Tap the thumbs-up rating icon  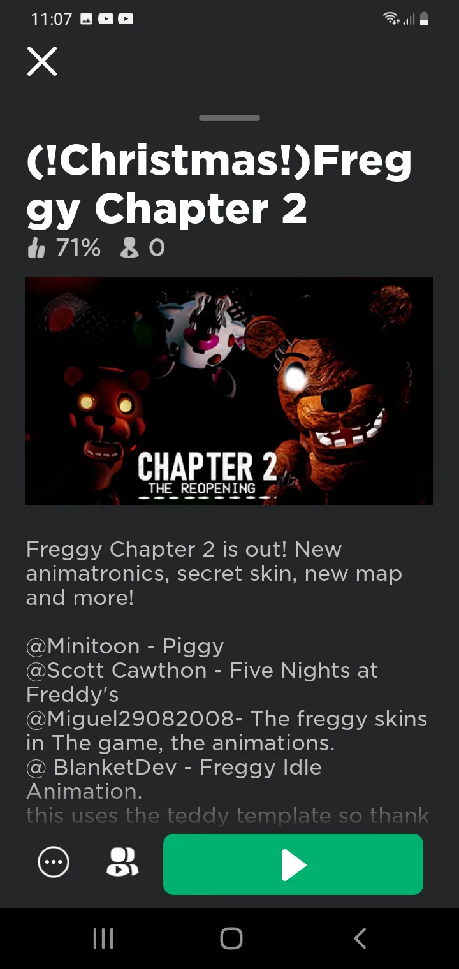(36, 247)
